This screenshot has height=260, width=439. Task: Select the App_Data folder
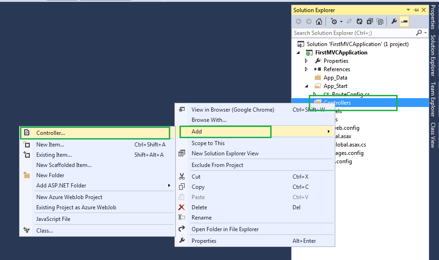[x=335, y=78]
